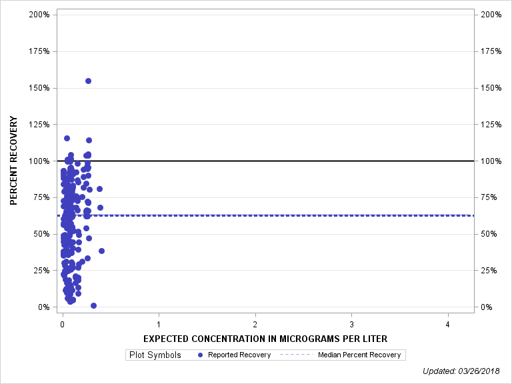512x384 pixels.
Task: Click the x-axis tick label '4'
Action: (x=448, y=324)
